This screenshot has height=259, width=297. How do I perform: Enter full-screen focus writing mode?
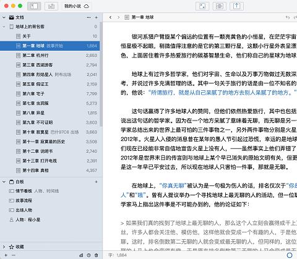[x=202, y=6]
